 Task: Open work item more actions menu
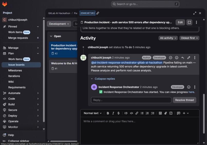point(196,22)
